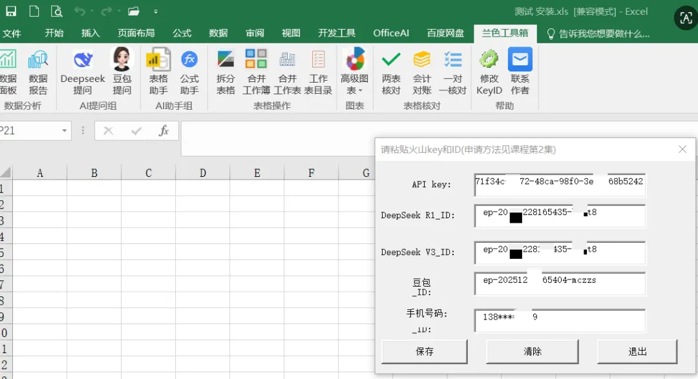Open a file with the folder icon
Screen dimensions: 698x379
coord(134,11)
